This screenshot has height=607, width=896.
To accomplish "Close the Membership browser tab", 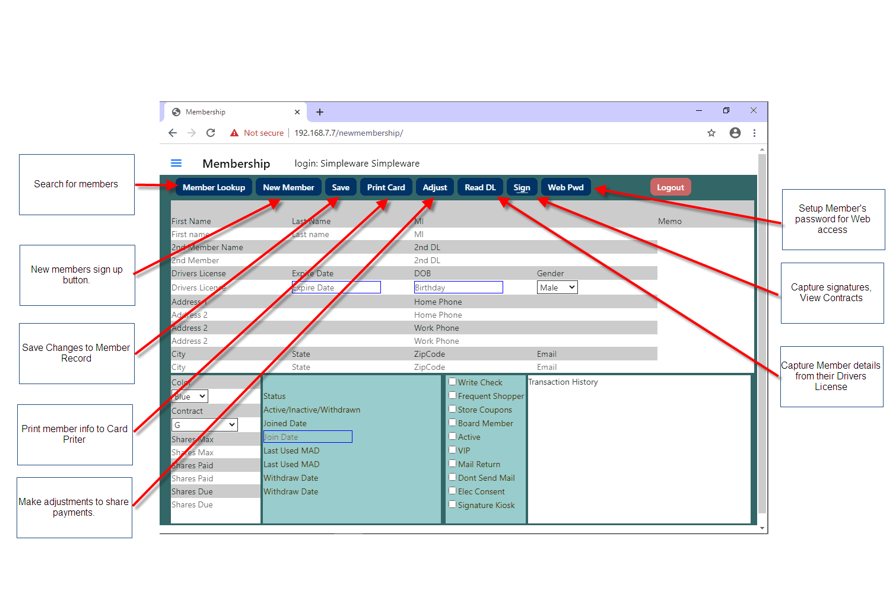I will (297, 112).
